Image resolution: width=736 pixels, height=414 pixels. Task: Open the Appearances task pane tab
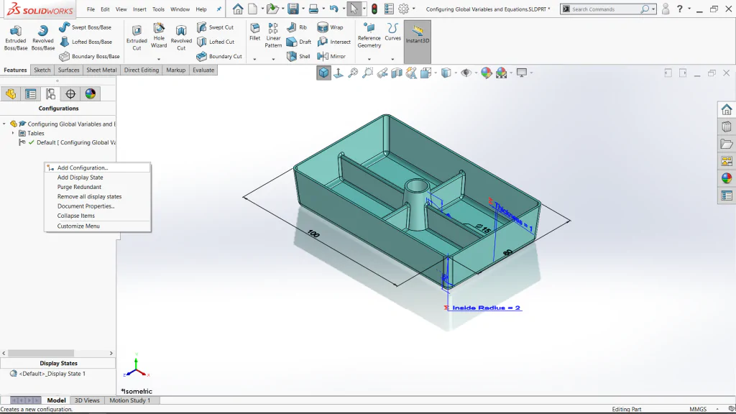click(x=727, y=178)
